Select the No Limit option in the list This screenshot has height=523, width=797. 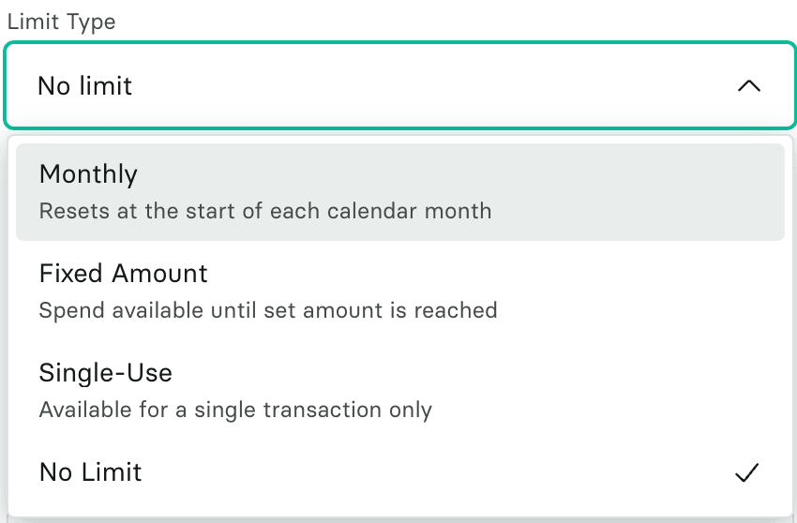(x=399, y=472)
